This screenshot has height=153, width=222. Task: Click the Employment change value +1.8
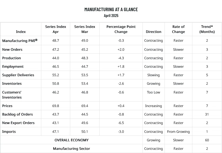point(121,67)
